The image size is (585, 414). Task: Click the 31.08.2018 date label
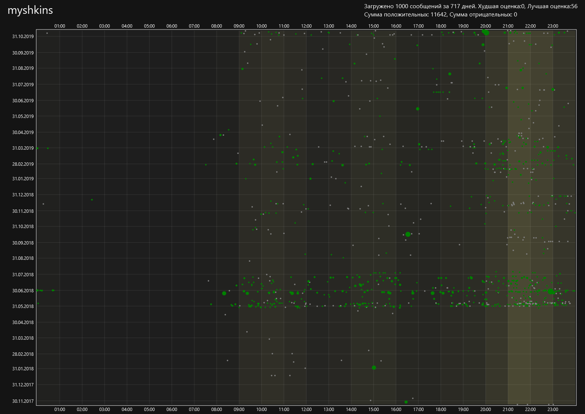coord(23,258)
